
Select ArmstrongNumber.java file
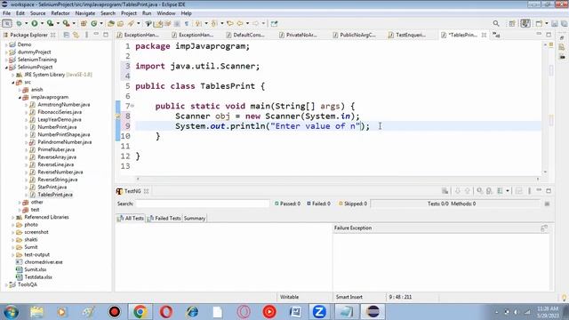63,105
